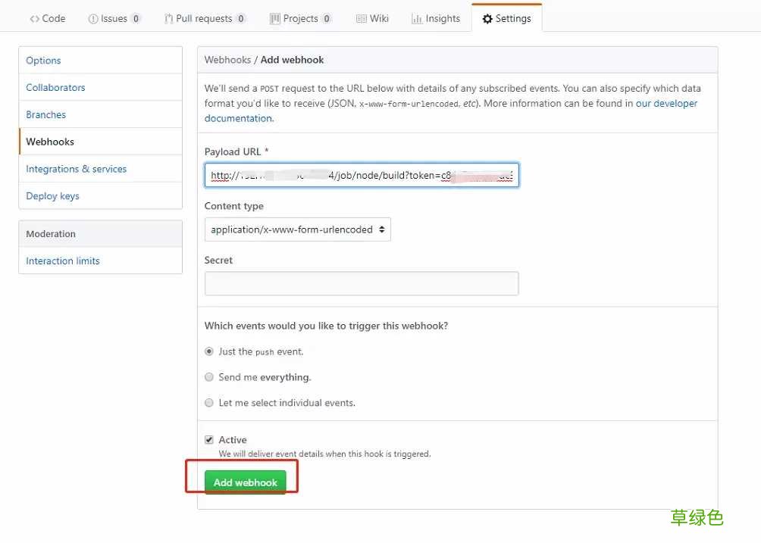Switch to the Webhooks settings section

point(50,141)
